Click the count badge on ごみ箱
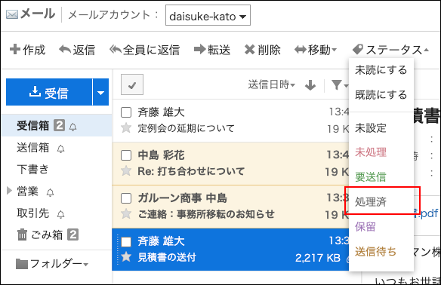This screenshot has height=285, width=441. click(x=72, y=234)
